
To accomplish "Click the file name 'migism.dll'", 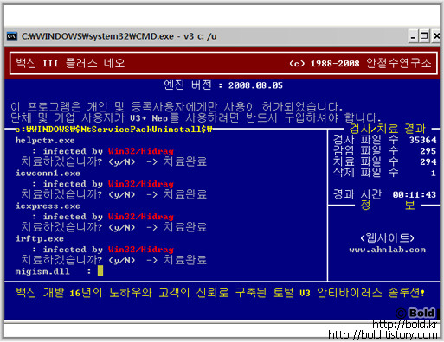I will coord(42,271).
